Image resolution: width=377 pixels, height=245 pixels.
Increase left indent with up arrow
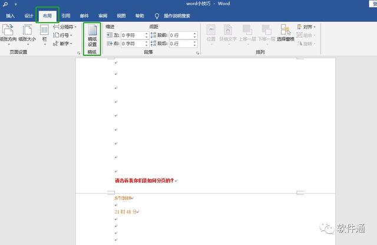[x=147, y=34]
